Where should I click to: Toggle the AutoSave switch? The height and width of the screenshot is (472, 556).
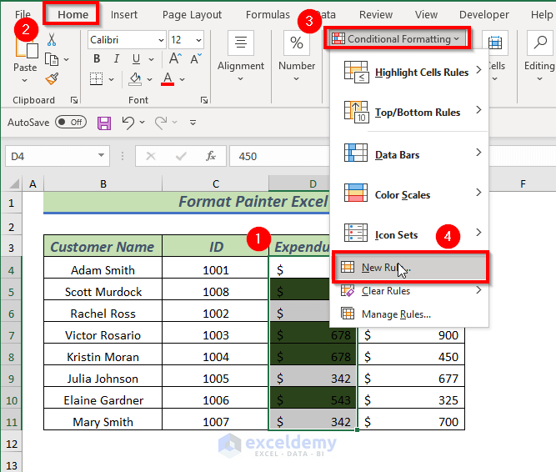click(x=71, y=123)
